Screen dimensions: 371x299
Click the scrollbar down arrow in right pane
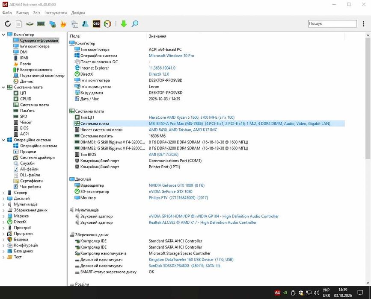[368, 283]
